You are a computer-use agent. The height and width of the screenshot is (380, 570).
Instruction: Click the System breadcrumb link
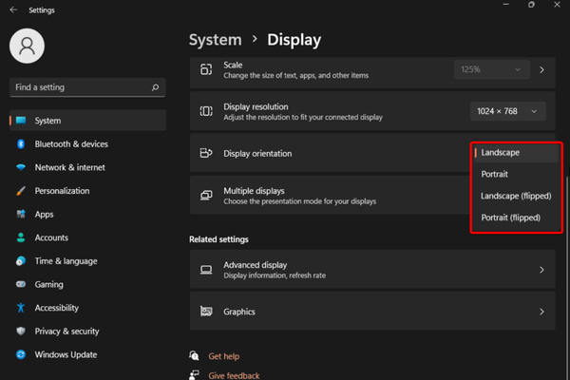216,40
